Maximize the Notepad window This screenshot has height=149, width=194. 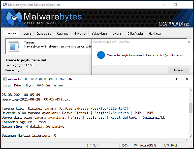tap(175, 79)
